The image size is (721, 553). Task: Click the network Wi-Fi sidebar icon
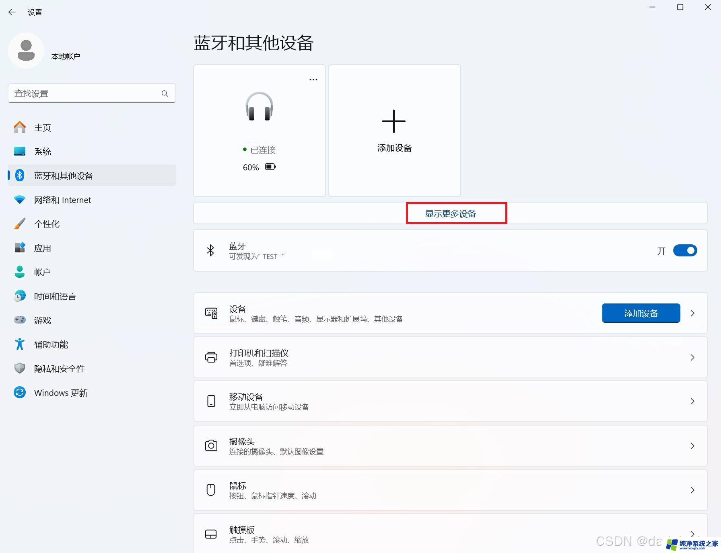pyautogui.click(x=20, y=199)
